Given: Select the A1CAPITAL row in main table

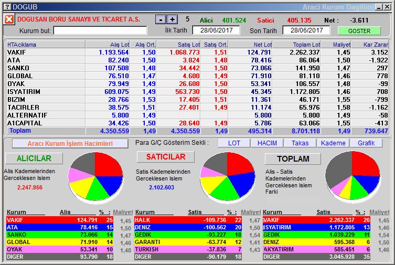Looking at the screenshot, I should [x=197, y=123].
